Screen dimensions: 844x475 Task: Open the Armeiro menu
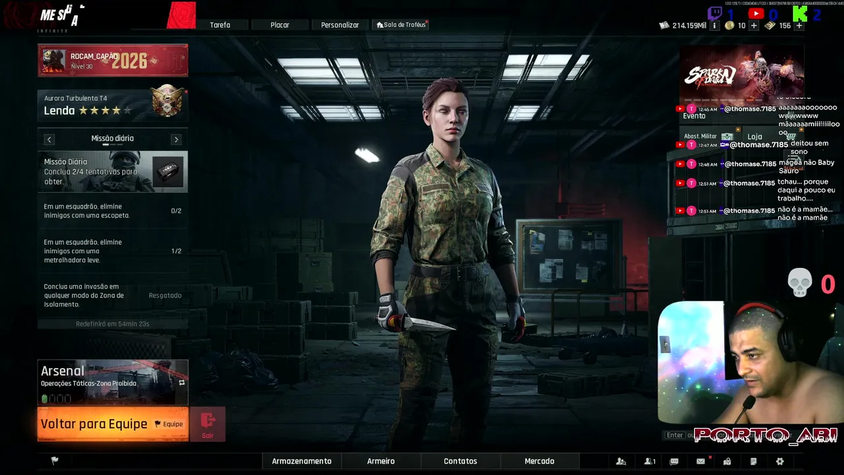click(x=381, y=461)
